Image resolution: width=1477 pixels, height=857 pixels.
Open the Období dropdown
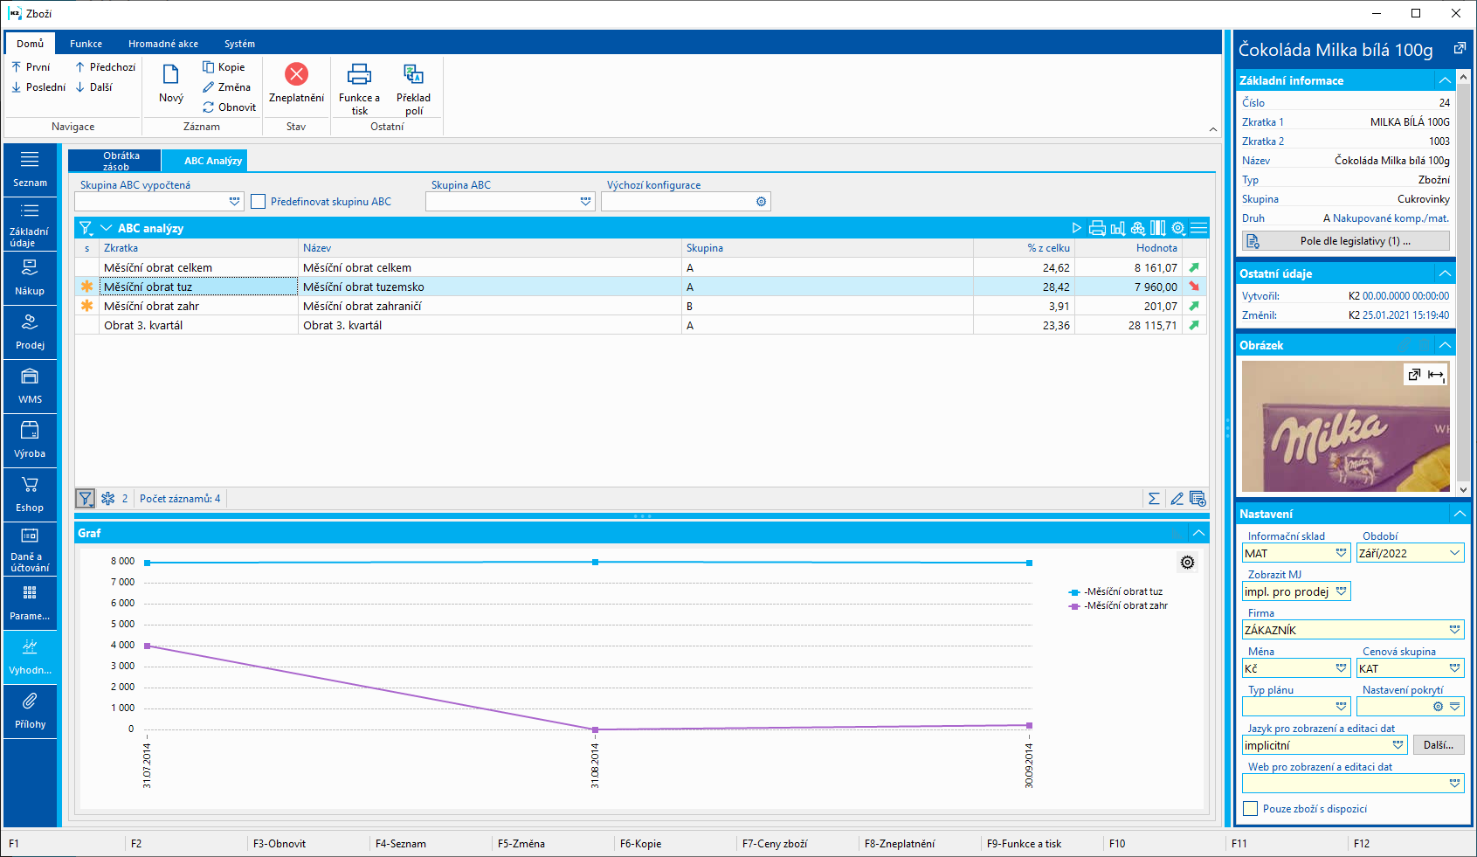tap(1454, 553)
